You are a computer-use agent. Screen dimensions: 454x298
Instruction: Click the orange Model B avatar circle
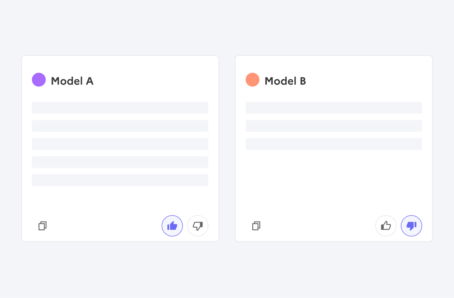tap(252, 80)
